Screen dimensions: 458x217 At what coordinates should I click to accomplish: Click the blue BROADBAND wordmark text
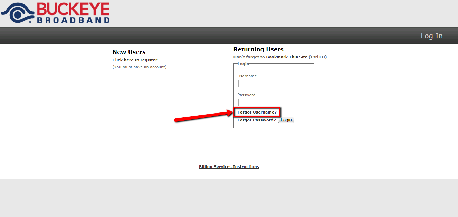73,20
